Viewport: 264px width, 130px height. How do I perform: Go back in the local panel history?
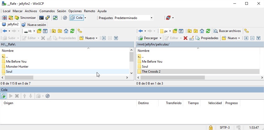pos(5,31)
